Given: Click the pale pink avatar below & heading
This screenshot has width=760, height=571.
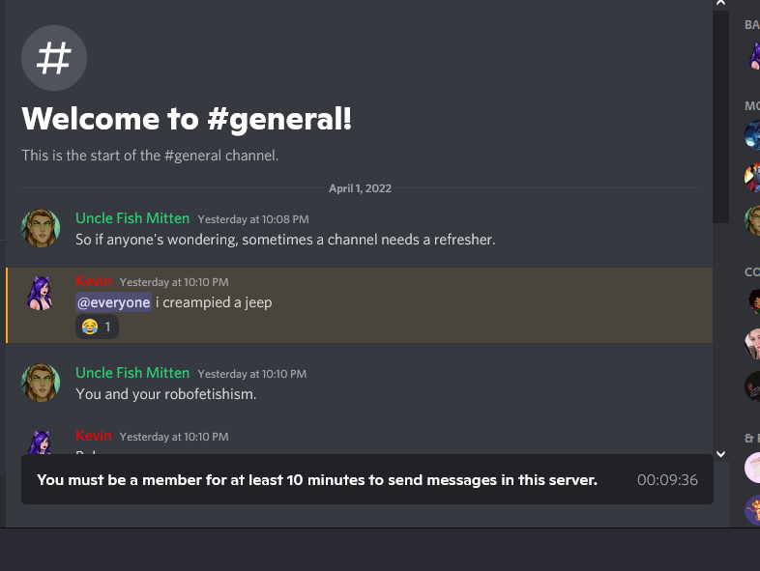Looking at the screenshot, I should (752, 468).
